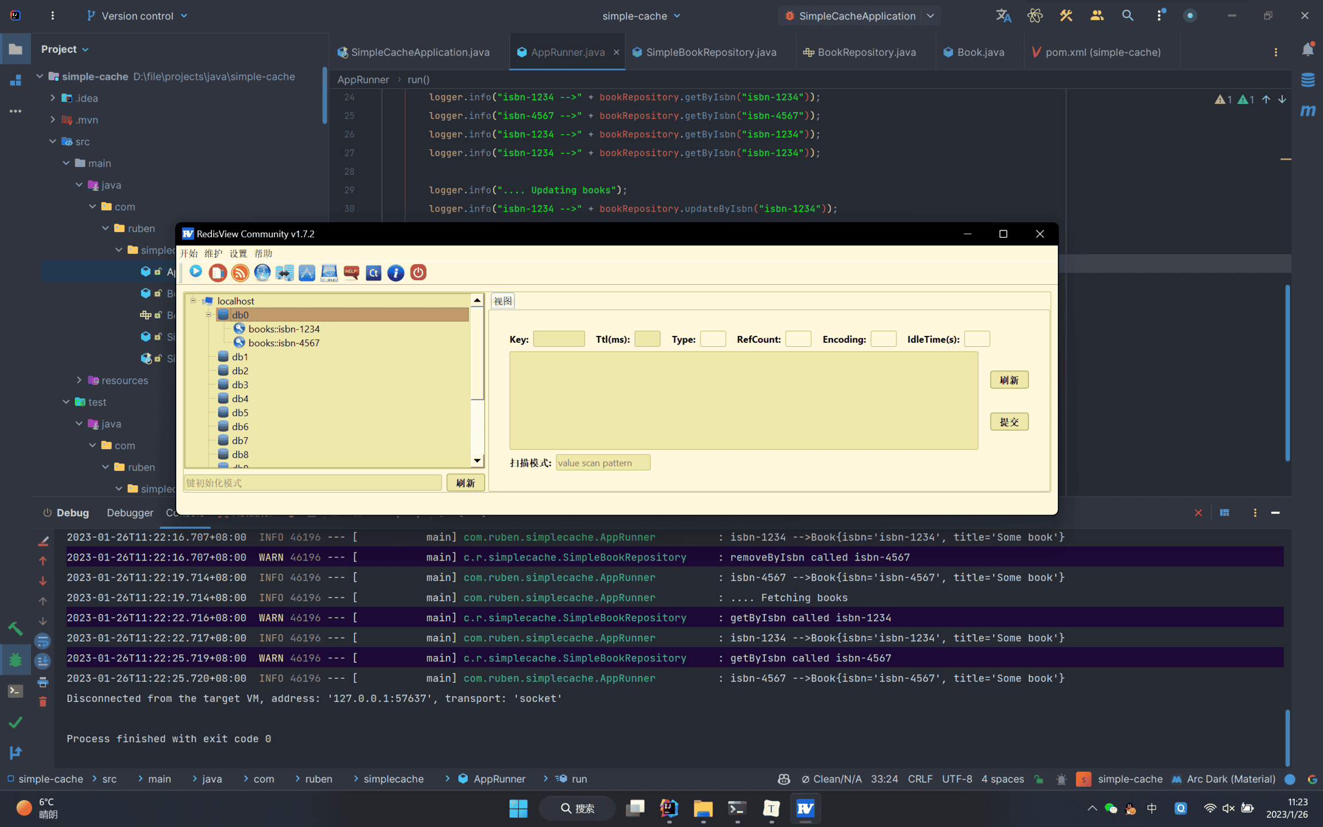The height and width of the screenshot is (827, 1323).
Task: Click the orange RSS feed toolbar icon
Action: click(240, 273)
